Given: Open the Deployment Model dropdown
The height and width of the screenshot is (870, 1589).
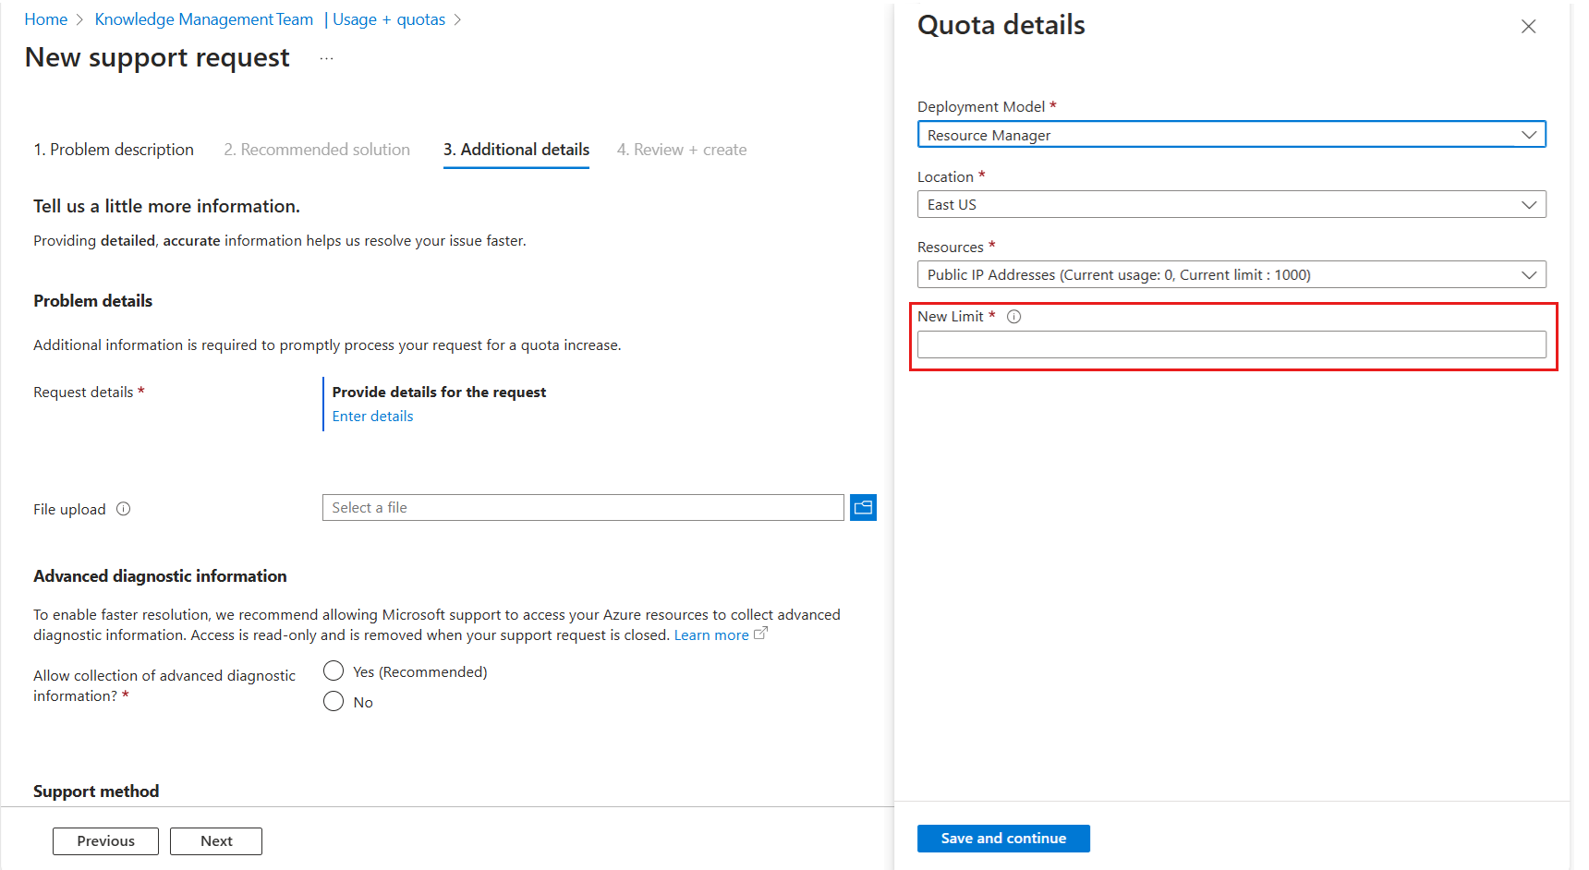Looking at the screenshot, I should [x=1231, y=135].
